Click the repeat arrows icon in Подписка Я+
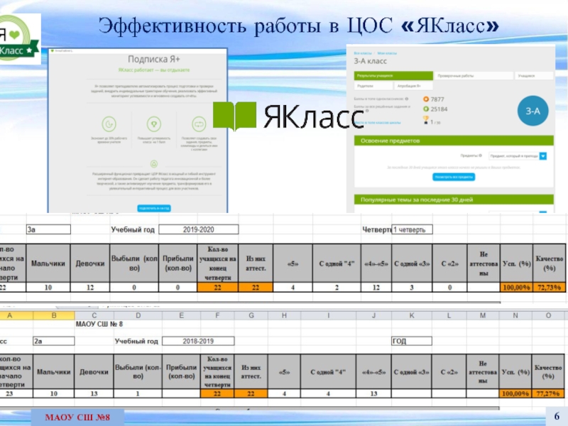This screenshot has width=568, height=426. 199,124
